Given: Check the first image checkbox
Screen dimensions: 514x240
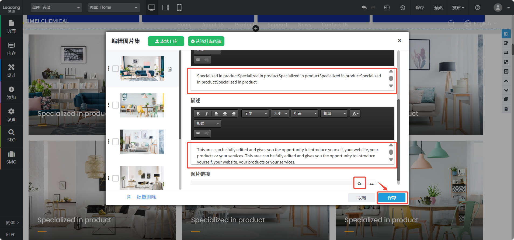Looking at the screenshot, I should click(x=115, y=69).
